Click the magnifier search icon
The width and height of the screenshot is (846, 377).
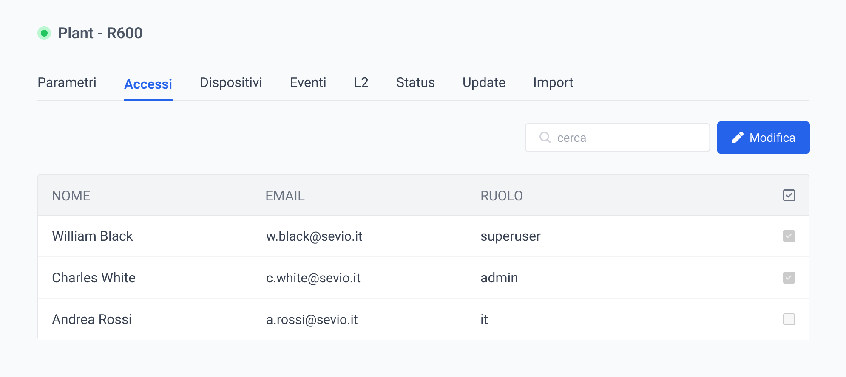[545, 138]
